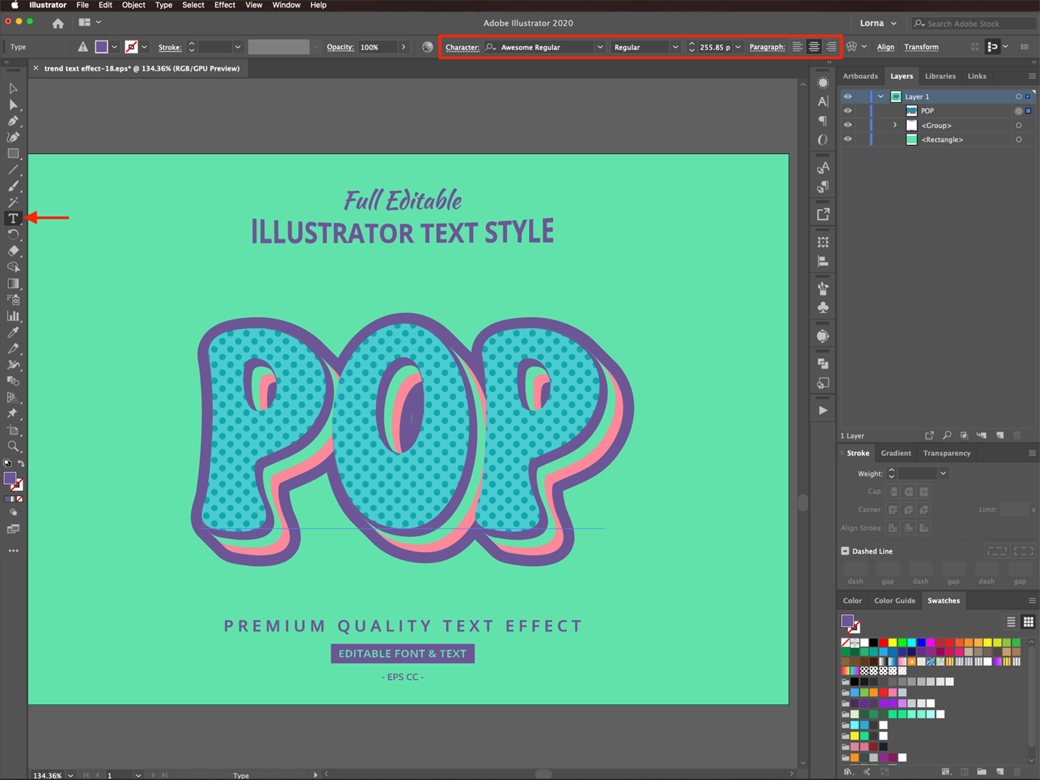Click the Align link in control bar
1040x780 pixels.
pos(885,47)
